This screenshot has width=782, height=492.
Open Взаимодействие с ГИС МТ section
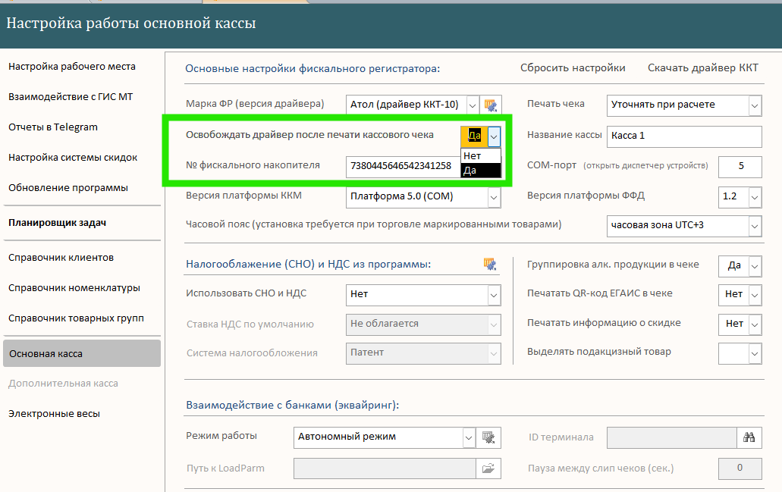point(71,97)
